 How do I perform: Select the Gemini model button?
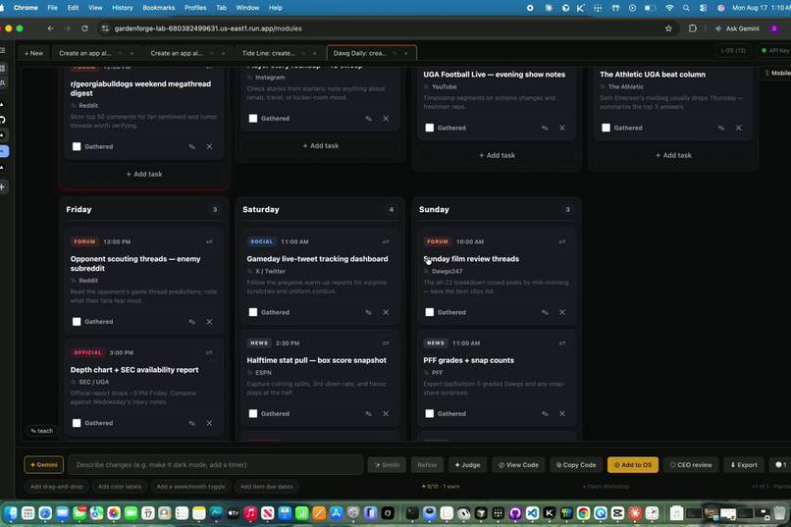pyautogui.click(x=44, y=465)
